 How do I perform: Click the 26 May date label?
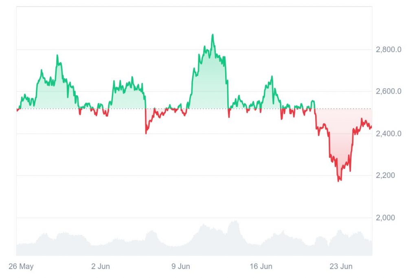tap(21, 267)
